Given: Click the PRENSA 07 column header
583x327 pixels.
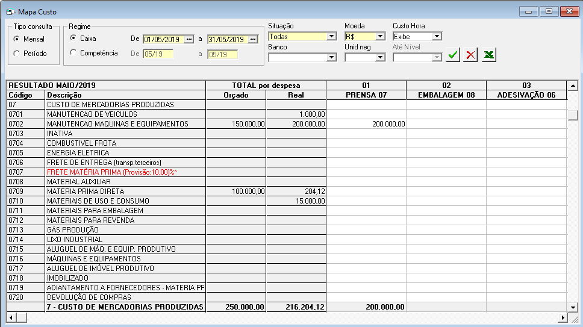Looking at the screenshot, I should point(366,95).
